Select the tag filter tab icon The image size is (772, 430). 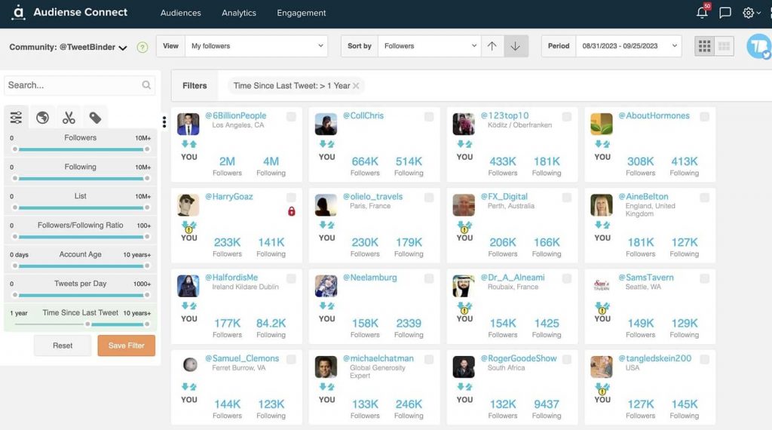pyautogui.click(x=95, y=117)
